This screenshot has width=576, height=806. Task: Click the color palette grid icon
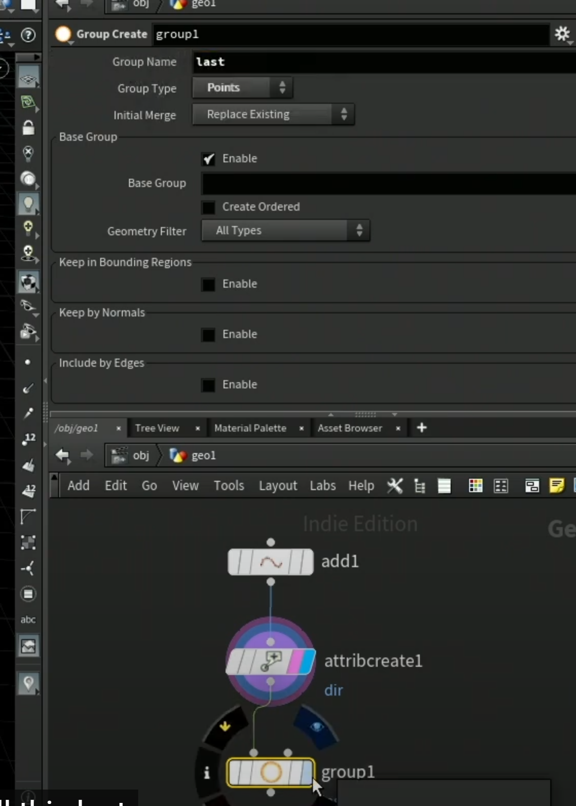click(x=476, y=485)
